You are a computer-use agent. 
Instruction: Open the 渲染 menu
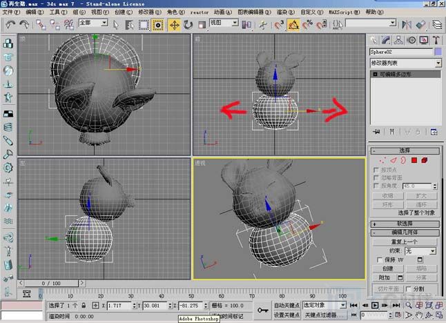[x=286, y=12]
